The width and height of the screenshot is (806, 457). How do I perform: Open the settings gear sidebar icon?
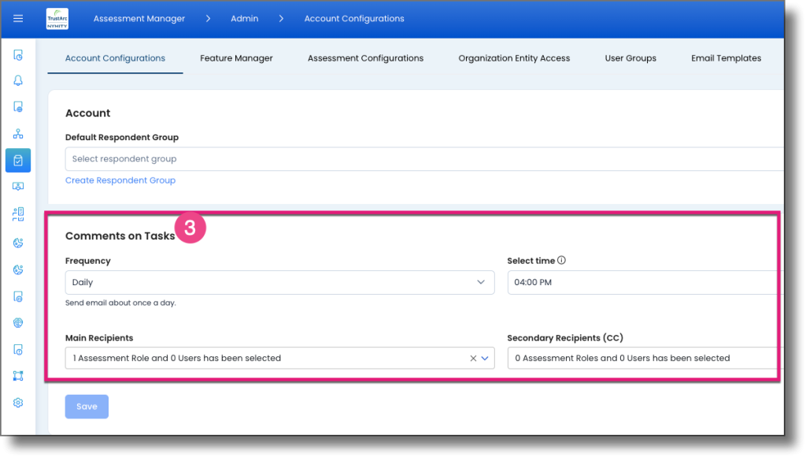(18, 403)
